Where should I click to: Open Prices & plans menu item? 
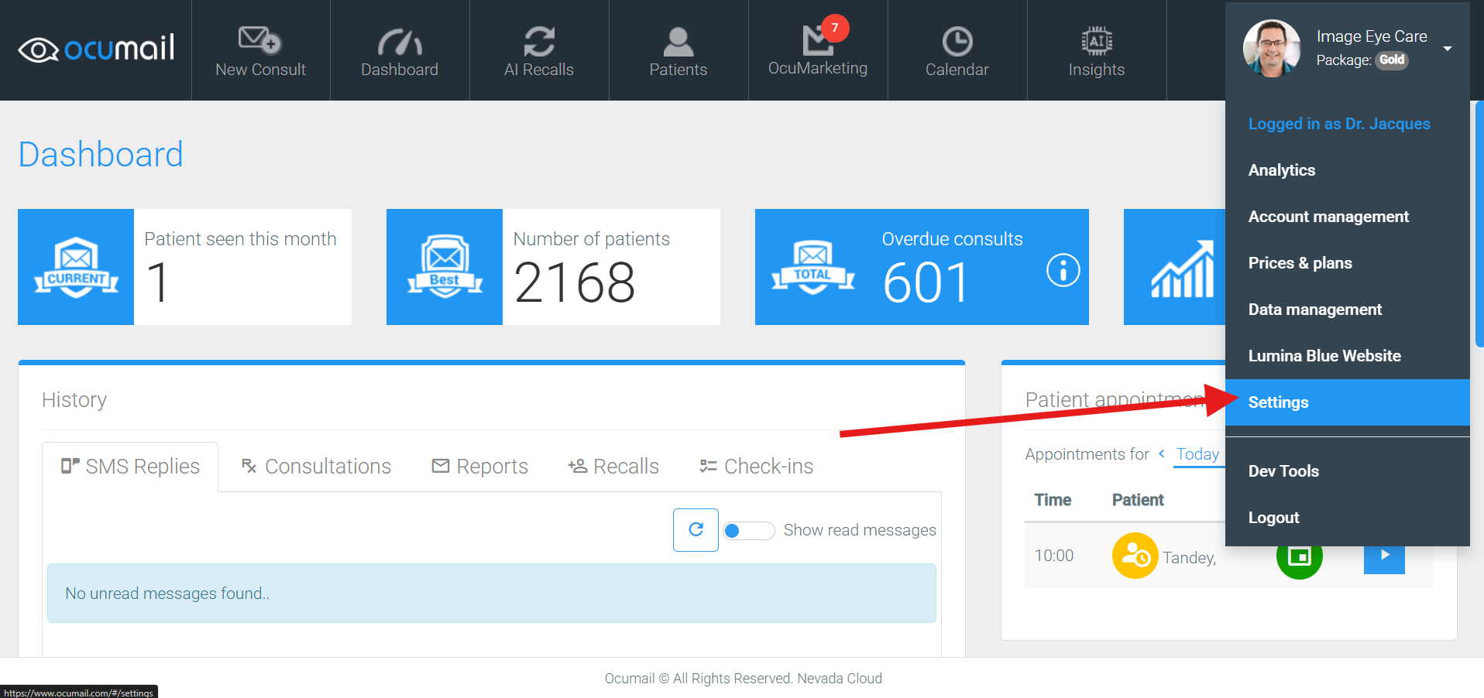(1348, 263)
